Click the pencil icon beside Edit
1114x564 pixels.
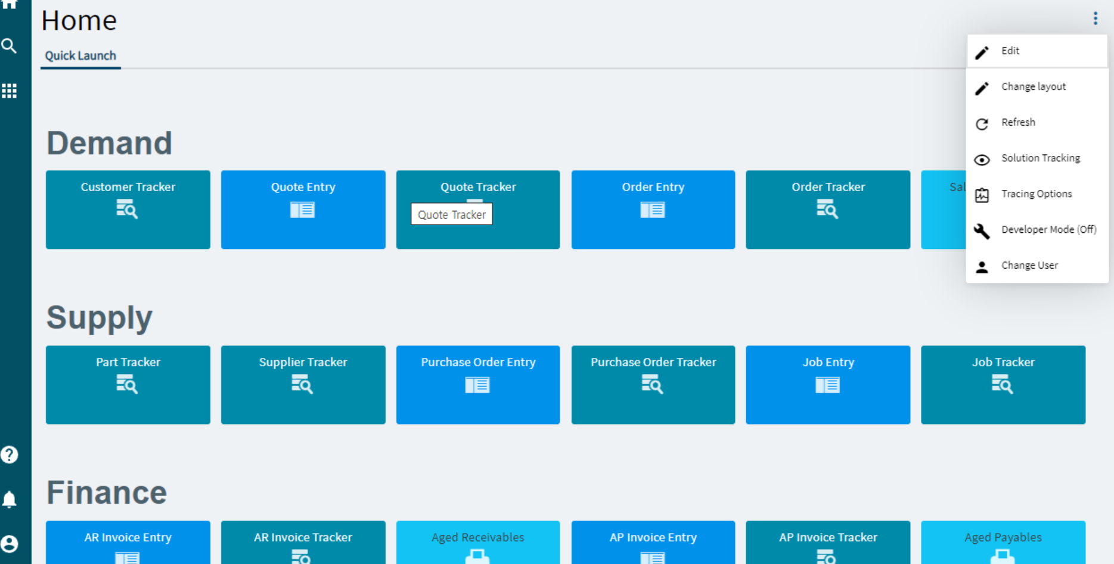click(982, 52)
